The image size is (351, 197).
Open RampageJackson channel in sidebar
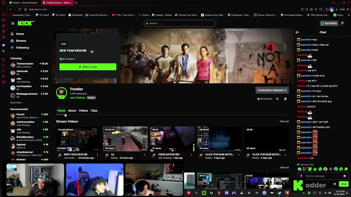pyautogui.click(x=29, y=95)
